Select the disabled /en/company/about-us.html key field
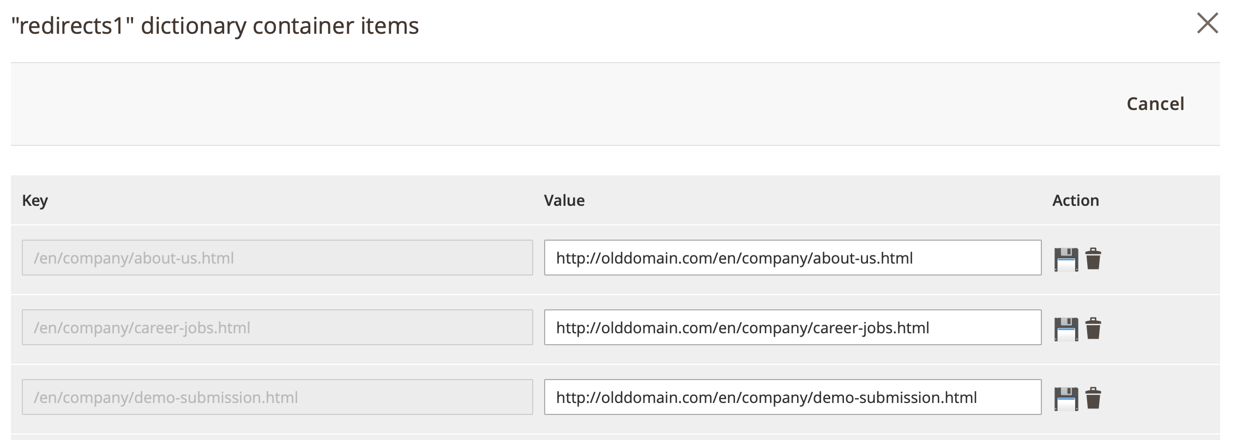The height and width of the screenshot is (440, 1242). tap(278, 258)
